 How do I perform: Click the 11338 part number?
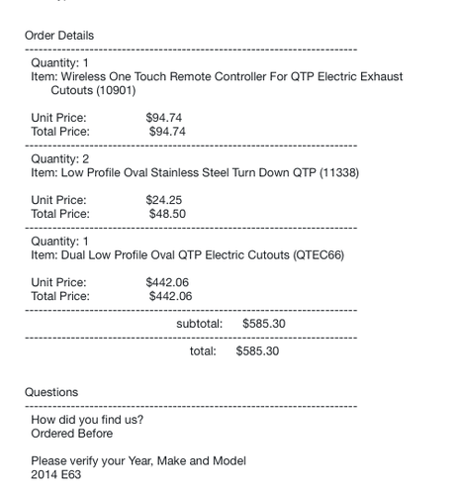click(339, 172)
